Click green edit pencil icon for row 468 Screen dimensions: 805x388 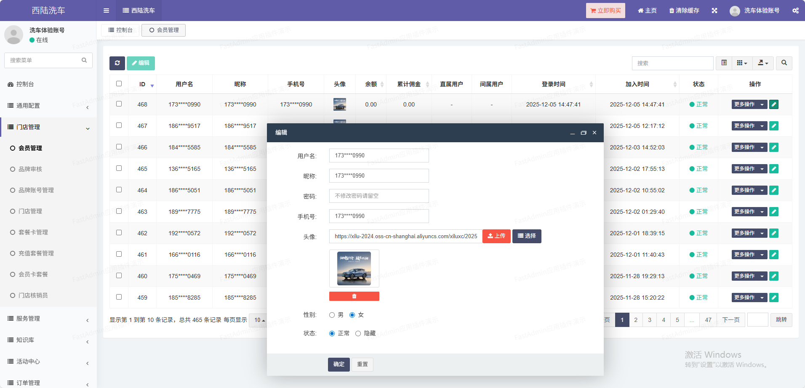pyautogui.click(x=774, y=104)
